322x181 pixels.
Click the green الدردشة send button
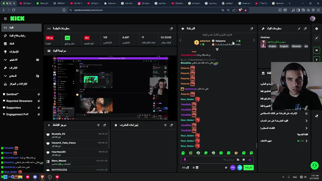pyautogui.click(x=249, y=168)
